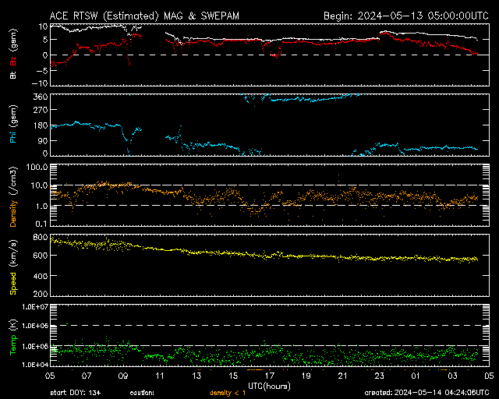Image resolution: width=499 pixels, height=399 pixels.
Task: Click the '17' hour tick label
Action: [x=270, y=376]
